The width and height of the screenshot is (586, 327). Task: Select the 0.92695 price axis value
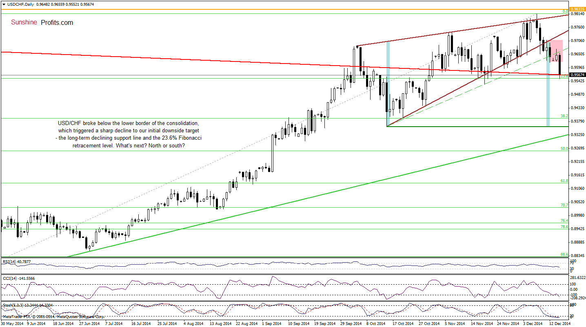click(577, 148)
